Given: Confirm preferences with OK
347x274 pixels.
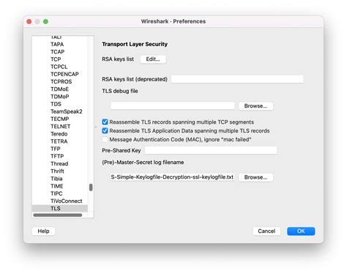Looking at the screenshot, I should pos(301,231).
